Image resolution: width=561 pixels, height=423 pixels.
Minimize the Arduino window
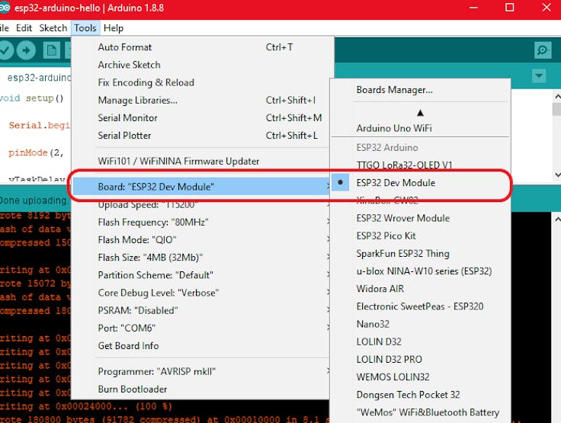coord(473,8)
